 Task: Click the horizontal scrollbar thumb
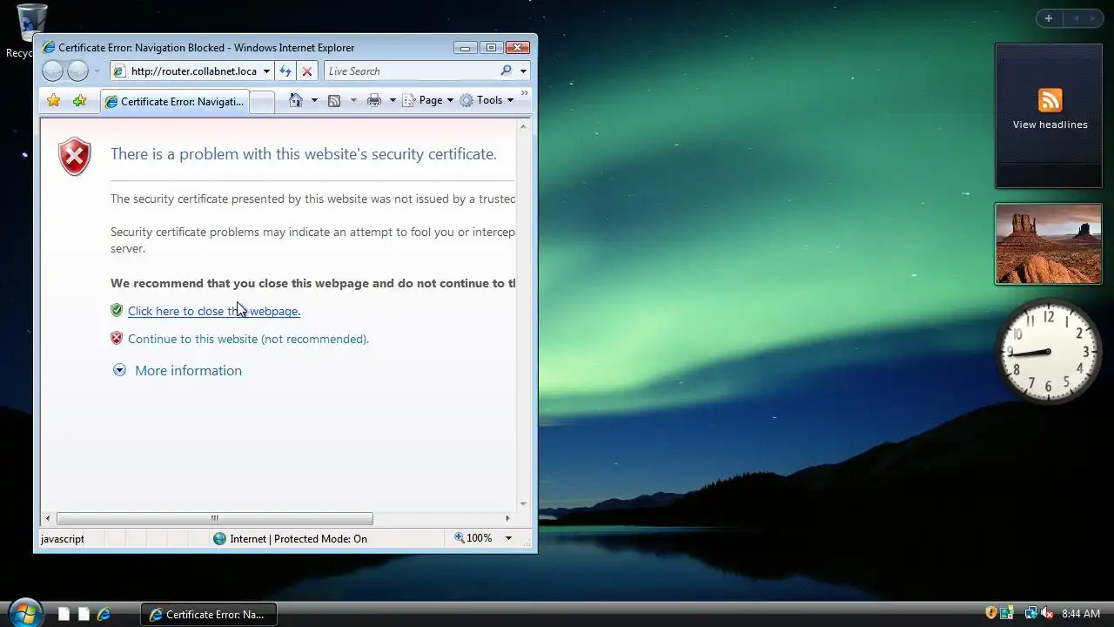click(214, 518)
